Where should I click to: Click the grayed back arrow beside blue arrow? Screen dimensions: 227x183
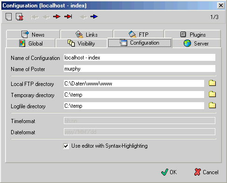(83, 17)
